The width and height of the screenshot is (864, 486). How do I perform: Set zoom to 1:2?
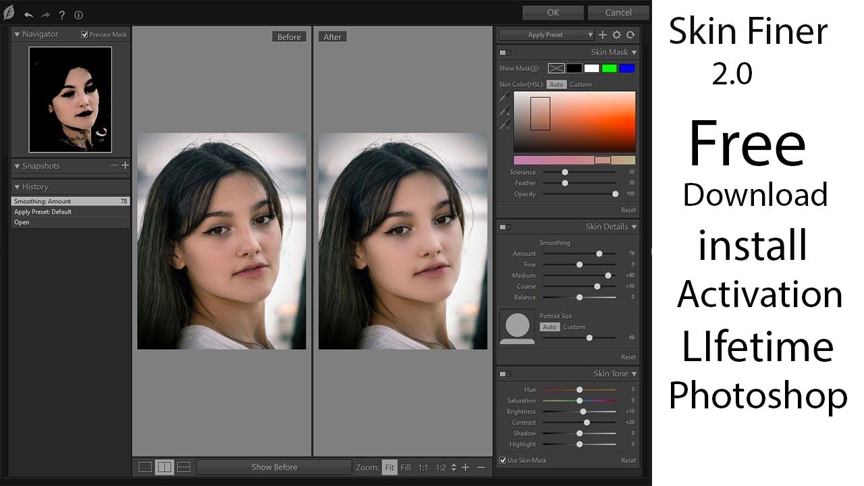click(441, 467)
